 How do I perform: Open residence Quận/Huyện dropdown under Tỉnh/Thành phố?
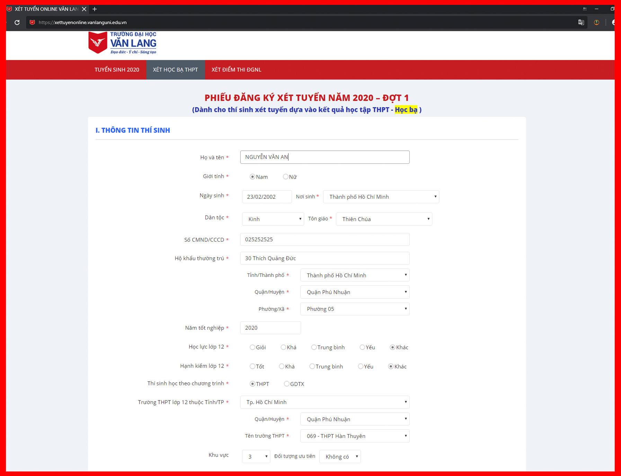[x=355, y=292]
